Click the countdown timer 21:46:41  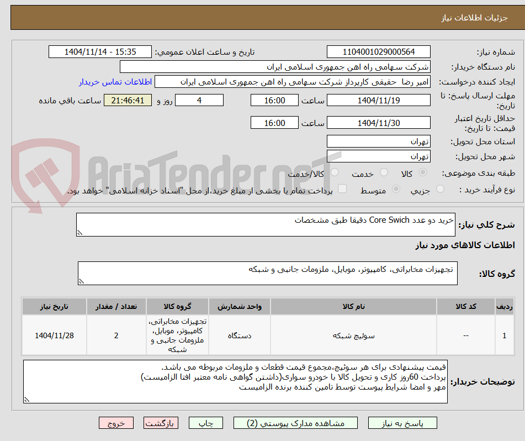point(128,100)
